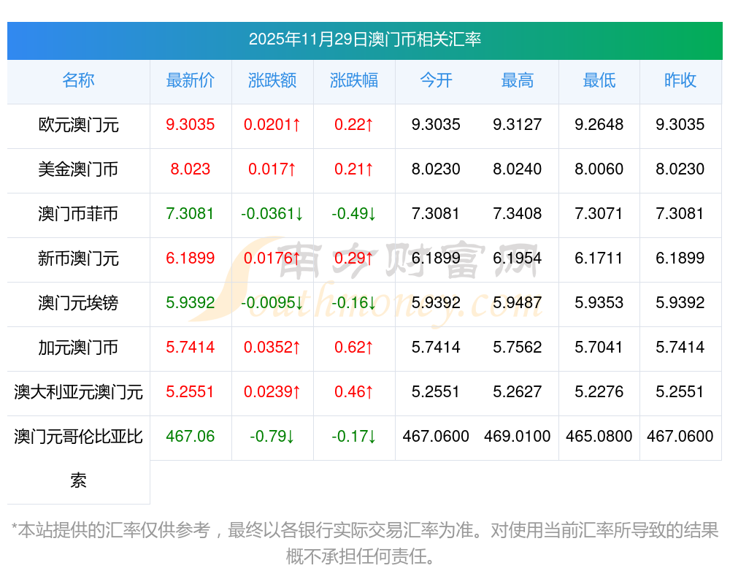This screenshot has width=730, height=579.
Task: Click the green latest price 7.3081
Action: pos(190,213)
